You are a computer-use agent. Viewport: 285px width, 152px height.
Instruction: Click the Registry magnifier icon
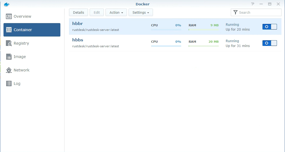[x=9, y=43]
